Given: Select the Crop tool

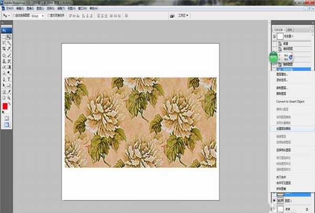Looking at the screenshot, I should pos(4,49).
